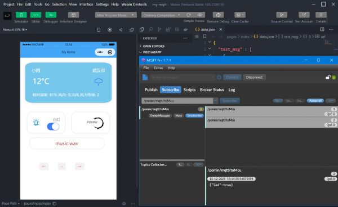Open the editor Extensions icon
The height and width of the screenshot is (207, 338).
pos(168,29)
